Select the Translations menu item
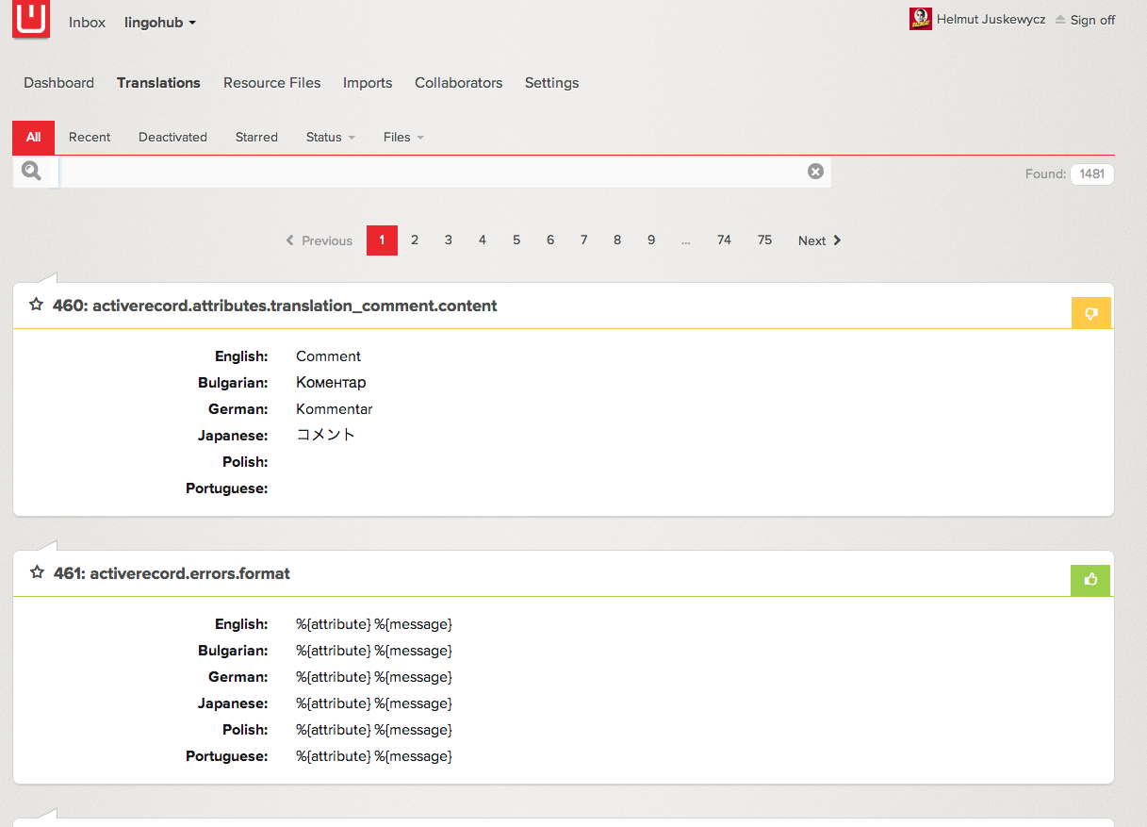1147x827 pixels. (x=158, y=83)
